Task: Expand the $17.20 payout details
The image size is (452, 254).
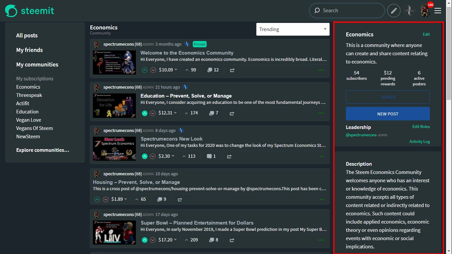Action: (168, 240)
